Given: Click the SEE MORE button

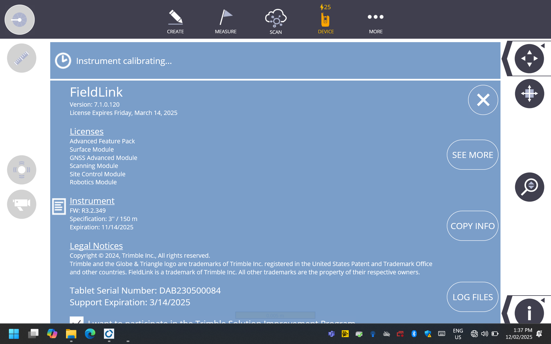Looking at the screenshot, I should pyautogui.click(x=472, y=155).
